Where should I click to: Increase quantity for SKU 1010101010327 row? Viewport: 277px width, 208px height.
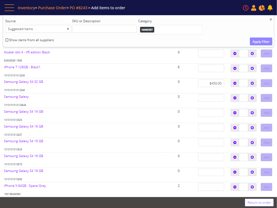pyautogui.click(x=252, y=128)
